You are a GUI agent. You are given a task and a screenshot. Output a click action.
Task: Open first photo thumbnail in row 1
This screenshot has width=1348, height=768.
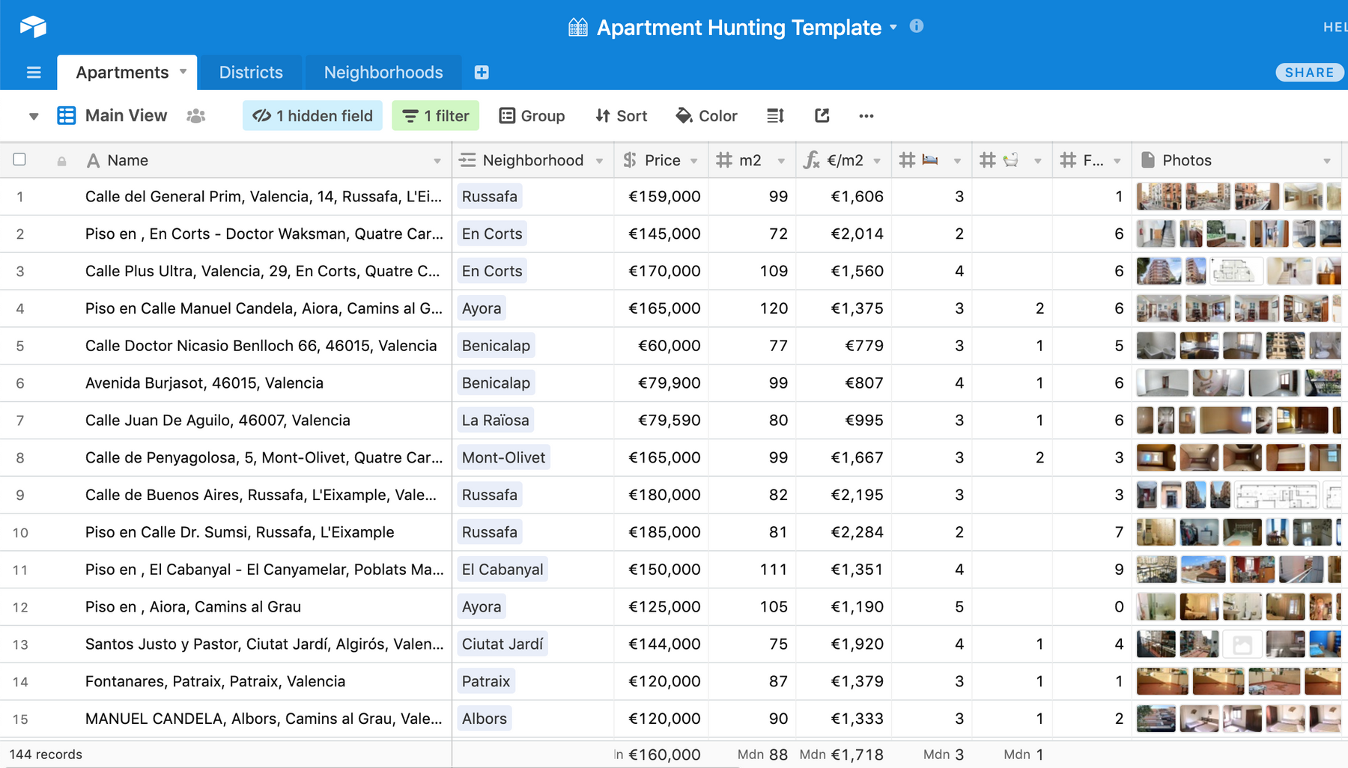point(1158,197)
